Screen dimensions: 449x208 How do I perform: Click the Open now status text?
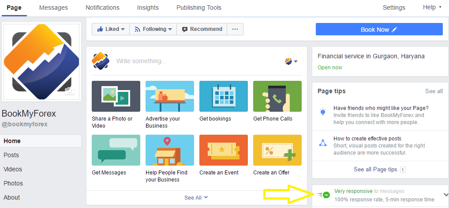[x=330, y=68]
